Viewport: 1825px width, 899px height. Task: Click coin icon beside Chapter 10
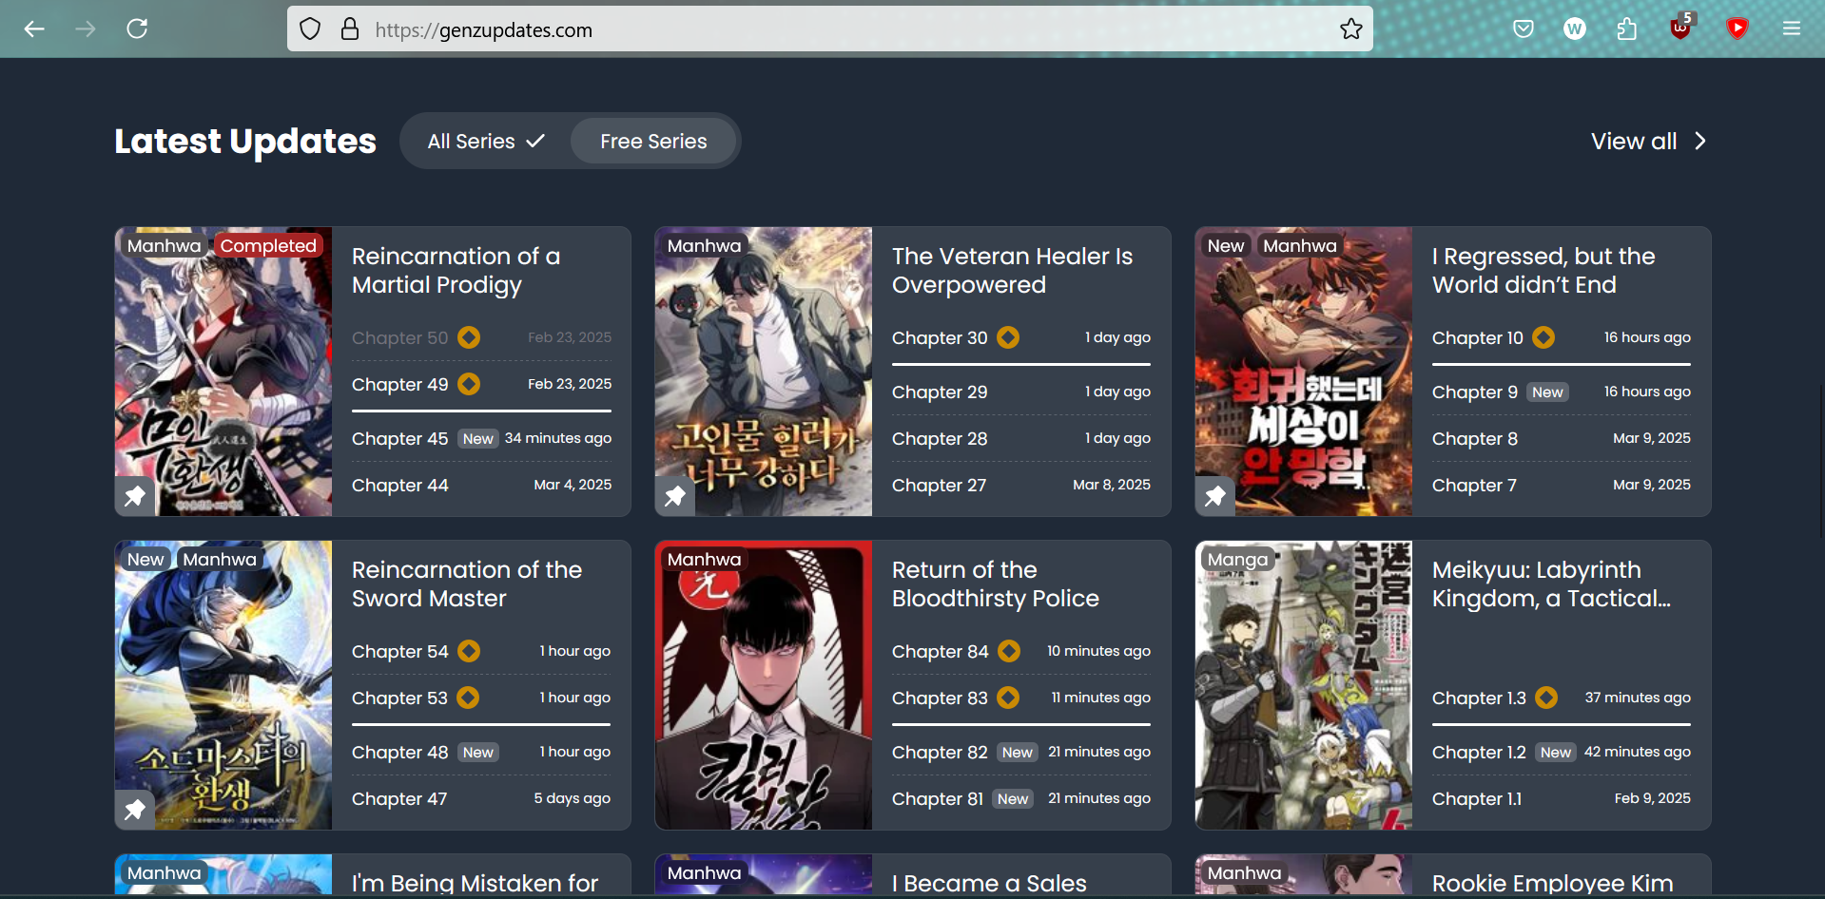pos(1543,337)
